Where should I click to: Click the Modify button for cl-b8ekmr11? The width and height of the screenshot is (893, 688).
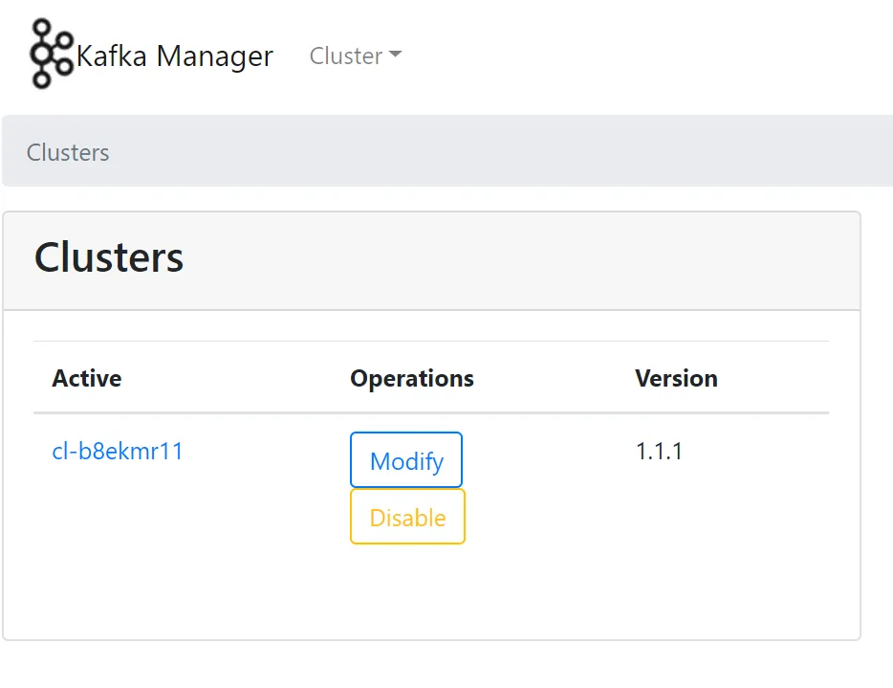click(x=405, y=460)
